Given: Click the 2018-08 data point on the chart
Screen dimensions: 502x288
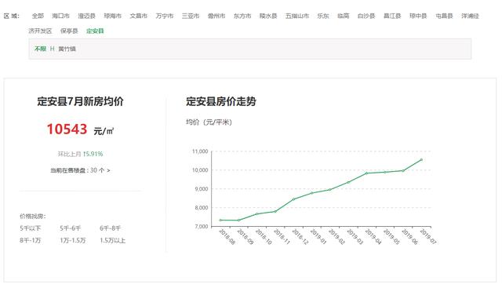Looking at the screenshot, I should [220, 220].
